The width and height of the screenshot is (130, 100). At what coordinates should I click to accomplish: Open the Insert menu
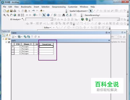(36, 7)
